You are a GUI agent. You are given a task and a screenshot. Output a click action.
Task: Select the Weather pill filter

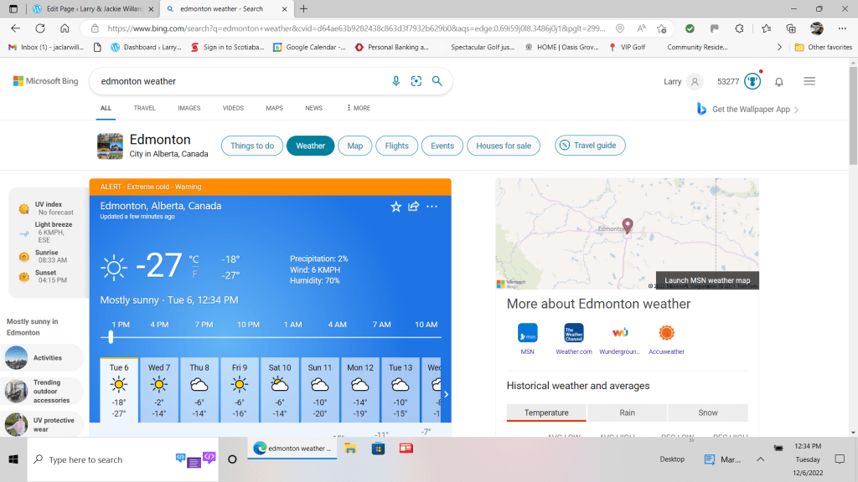pyautogui.click(x=310, y=146)
